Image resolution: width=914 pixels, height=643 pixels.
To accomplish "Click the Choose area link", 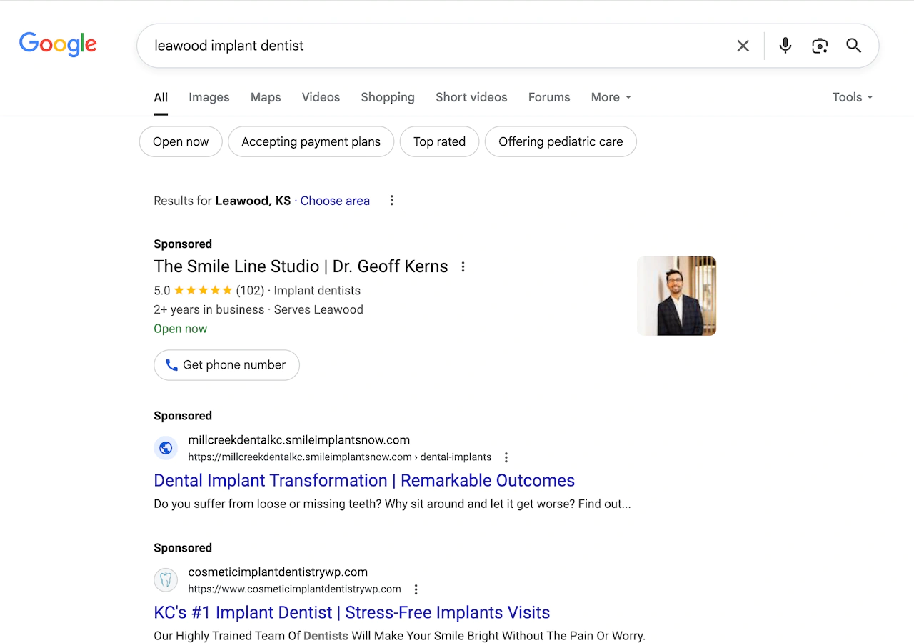I will coord(335,201).
